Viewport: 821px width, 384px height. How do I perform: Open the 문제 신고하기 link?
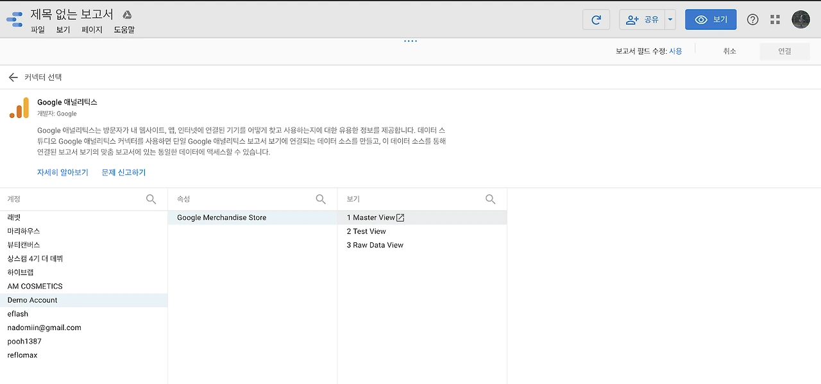click(x=124, y=172)
